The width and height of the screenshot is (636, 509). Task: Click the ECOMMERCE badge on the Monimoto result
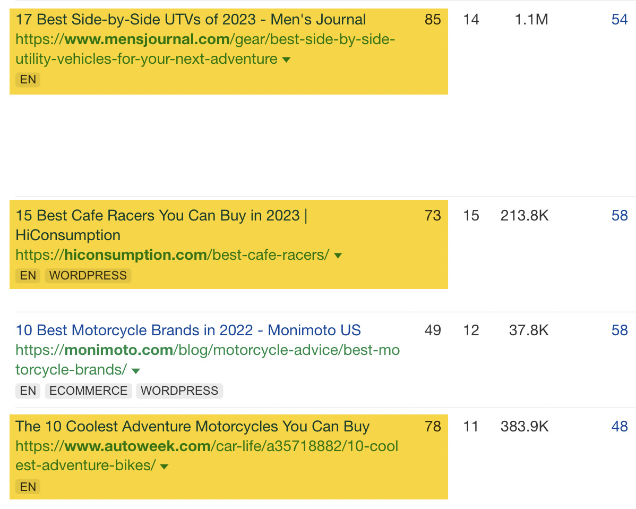tap(88, 391)
